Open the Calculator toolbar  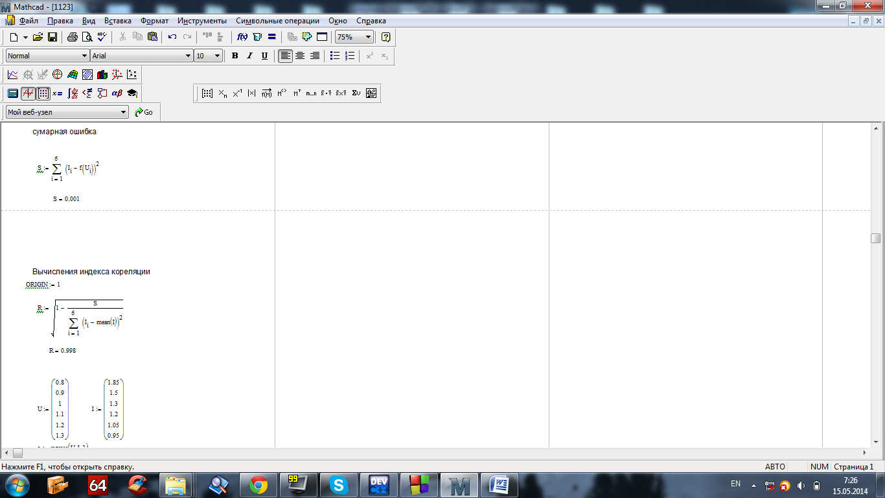point(12,93)
